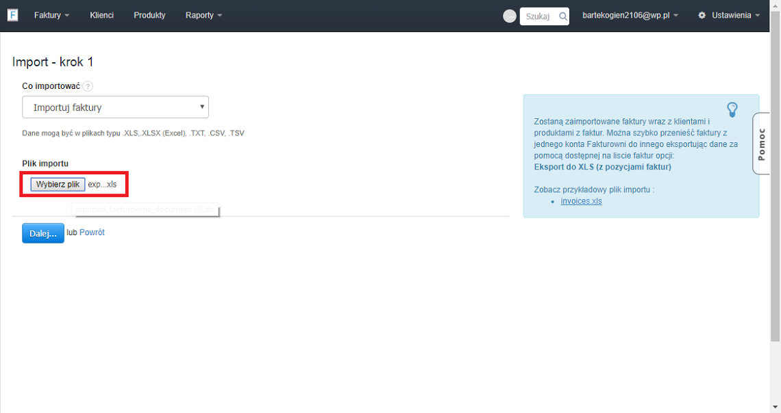Open Ustawienia via the gear icon
781x413 pixels.
point(702,15)
